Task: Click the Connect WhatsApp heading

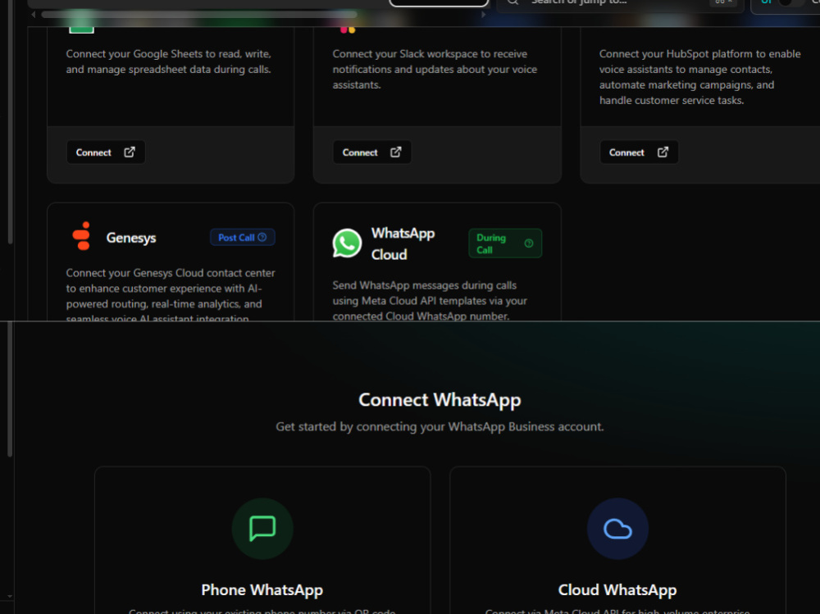Action: pos(440,400)
